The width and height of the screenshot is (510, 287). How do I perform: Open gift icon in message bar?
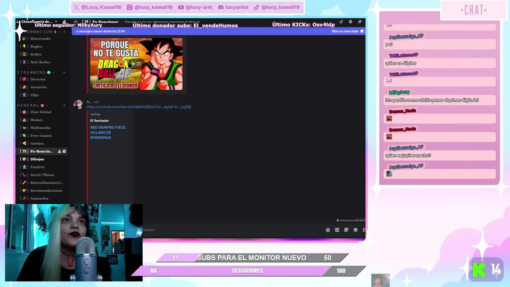[328, 230]
